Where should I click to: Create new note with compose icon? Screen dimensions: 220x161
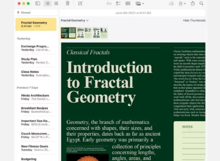(80, 3)
